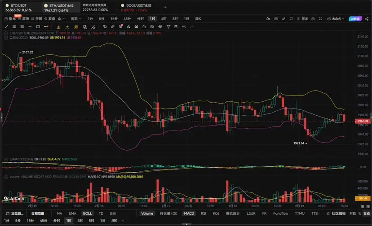Screen dimensions: 372x226
Task: Click the filter funnel icon
Action: point(168,27)
